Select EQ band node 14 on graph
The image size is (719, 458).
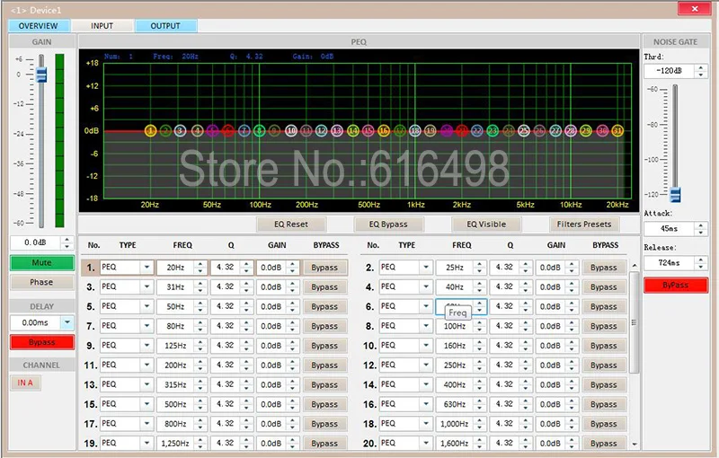352,131
